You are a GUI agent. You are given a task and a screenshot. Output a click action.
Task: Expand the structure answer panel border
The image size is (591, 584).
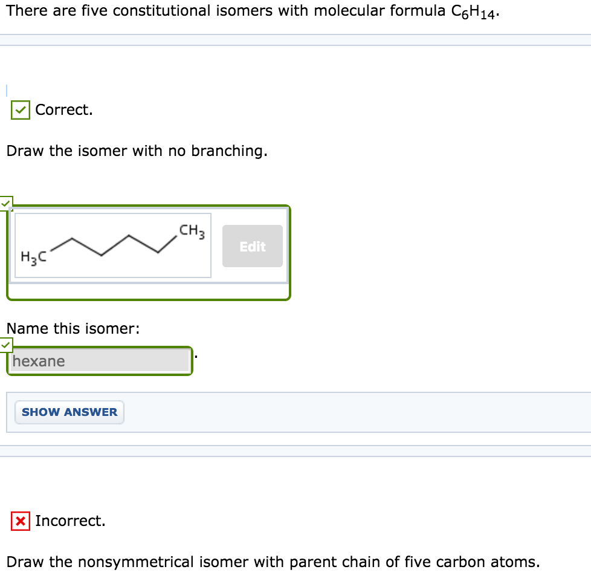click(x=149, y=297)
